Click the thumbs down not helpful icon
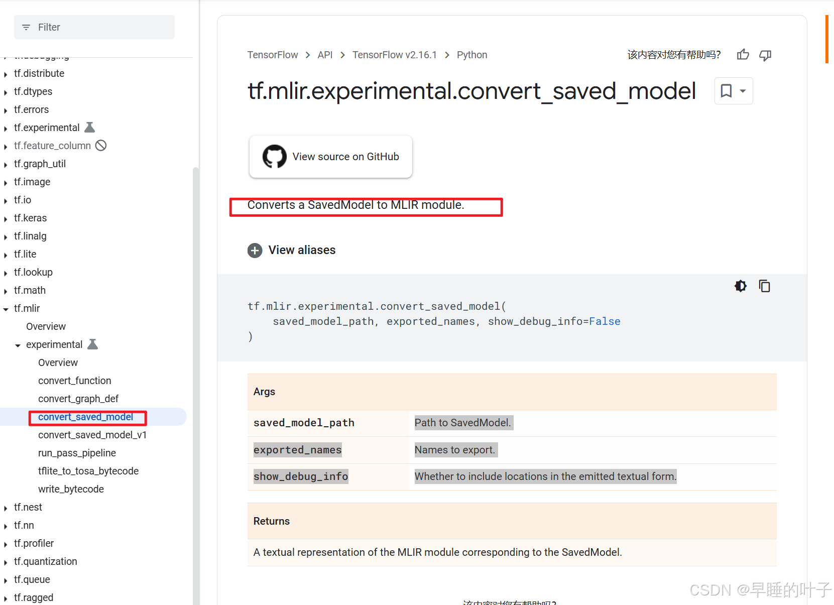 tap(765, 55)
